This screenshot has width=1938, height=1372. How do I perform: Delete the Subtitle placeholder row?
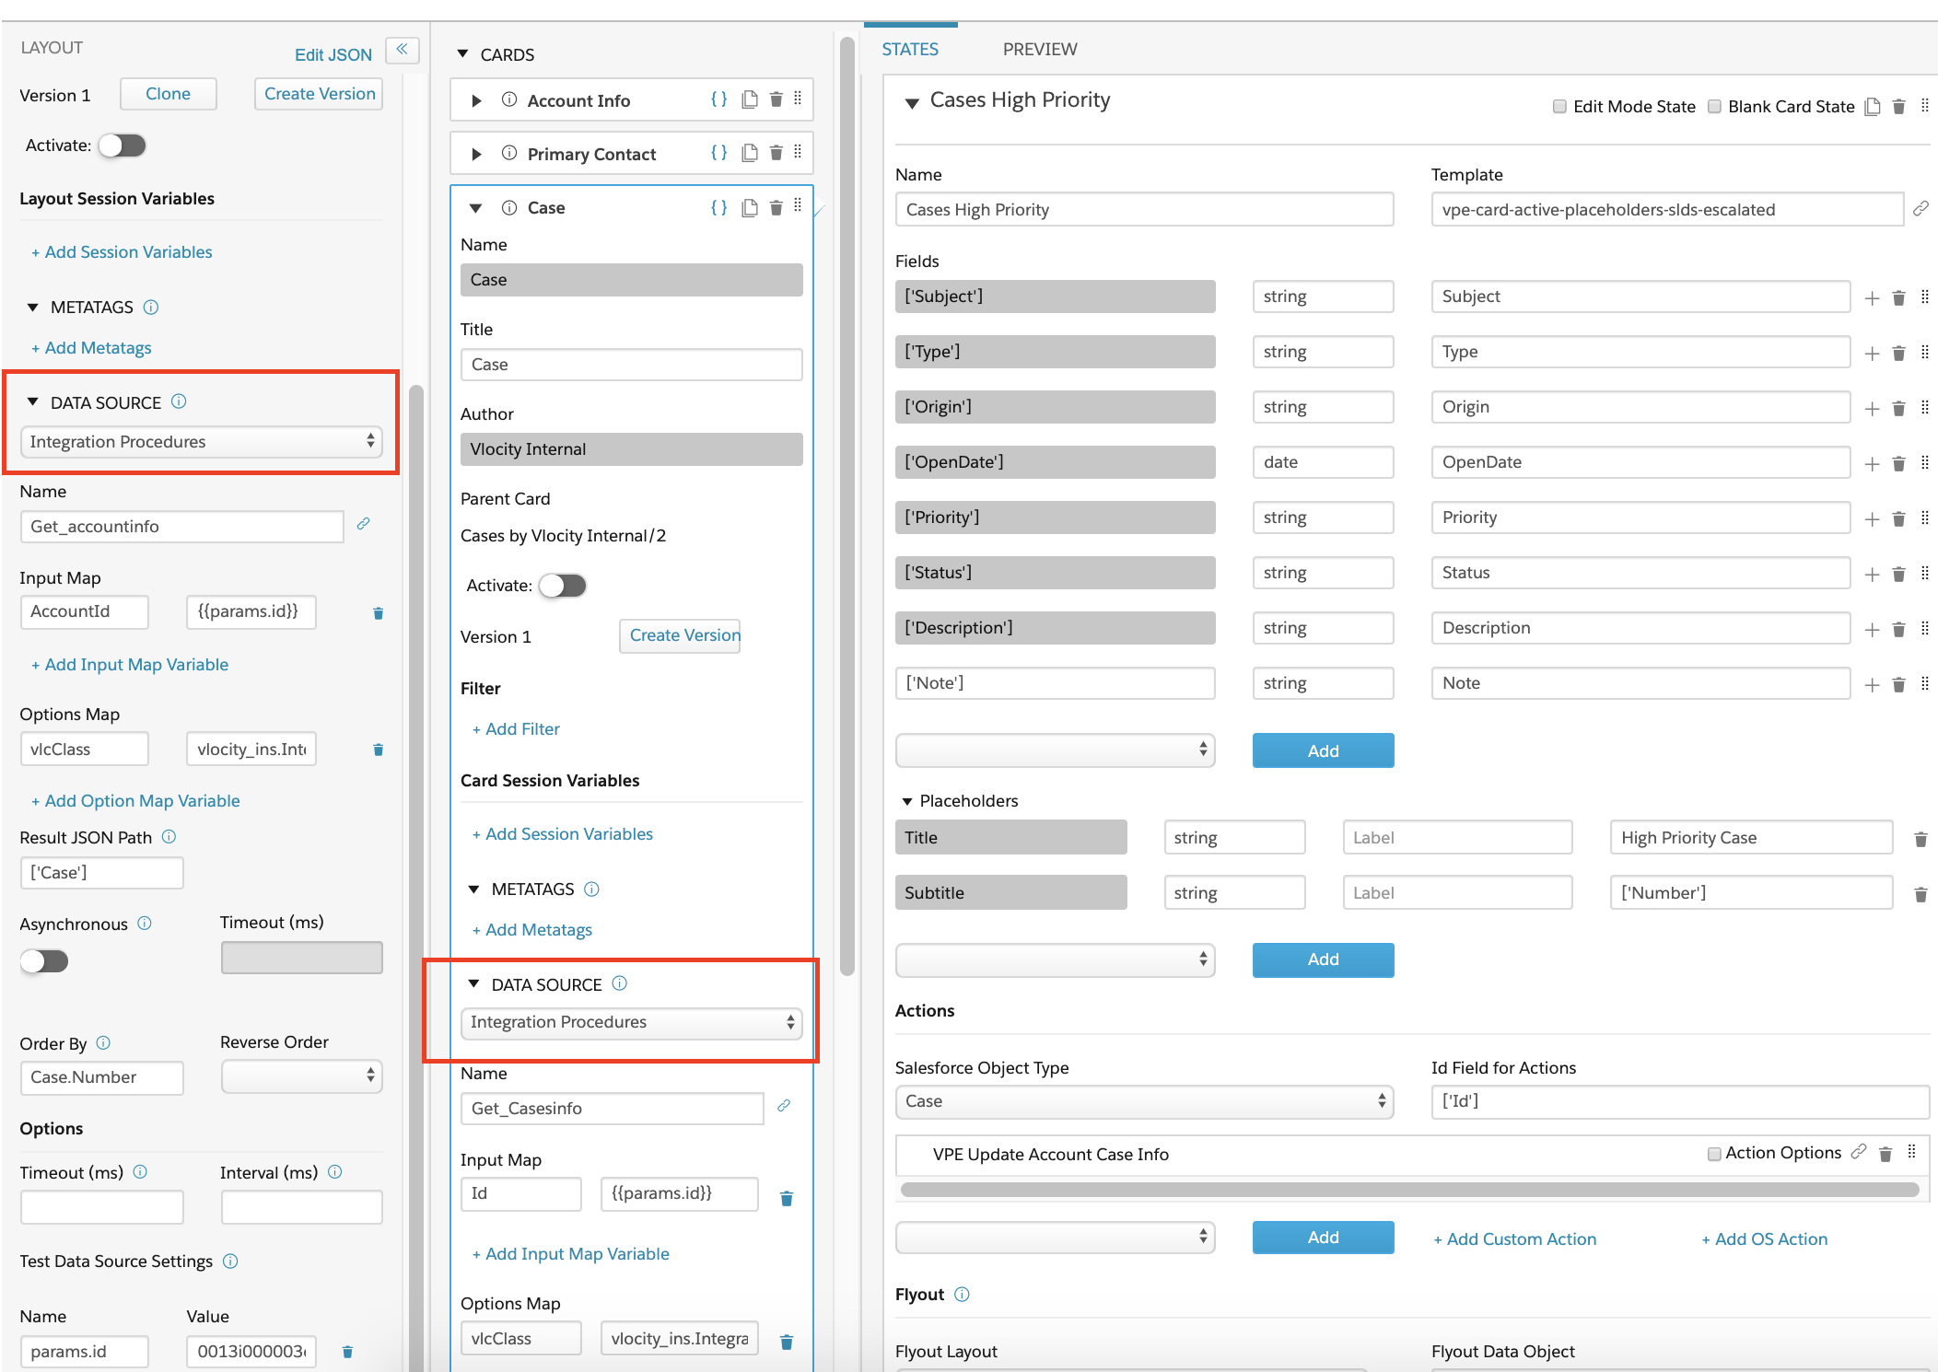click(1920, 894)
